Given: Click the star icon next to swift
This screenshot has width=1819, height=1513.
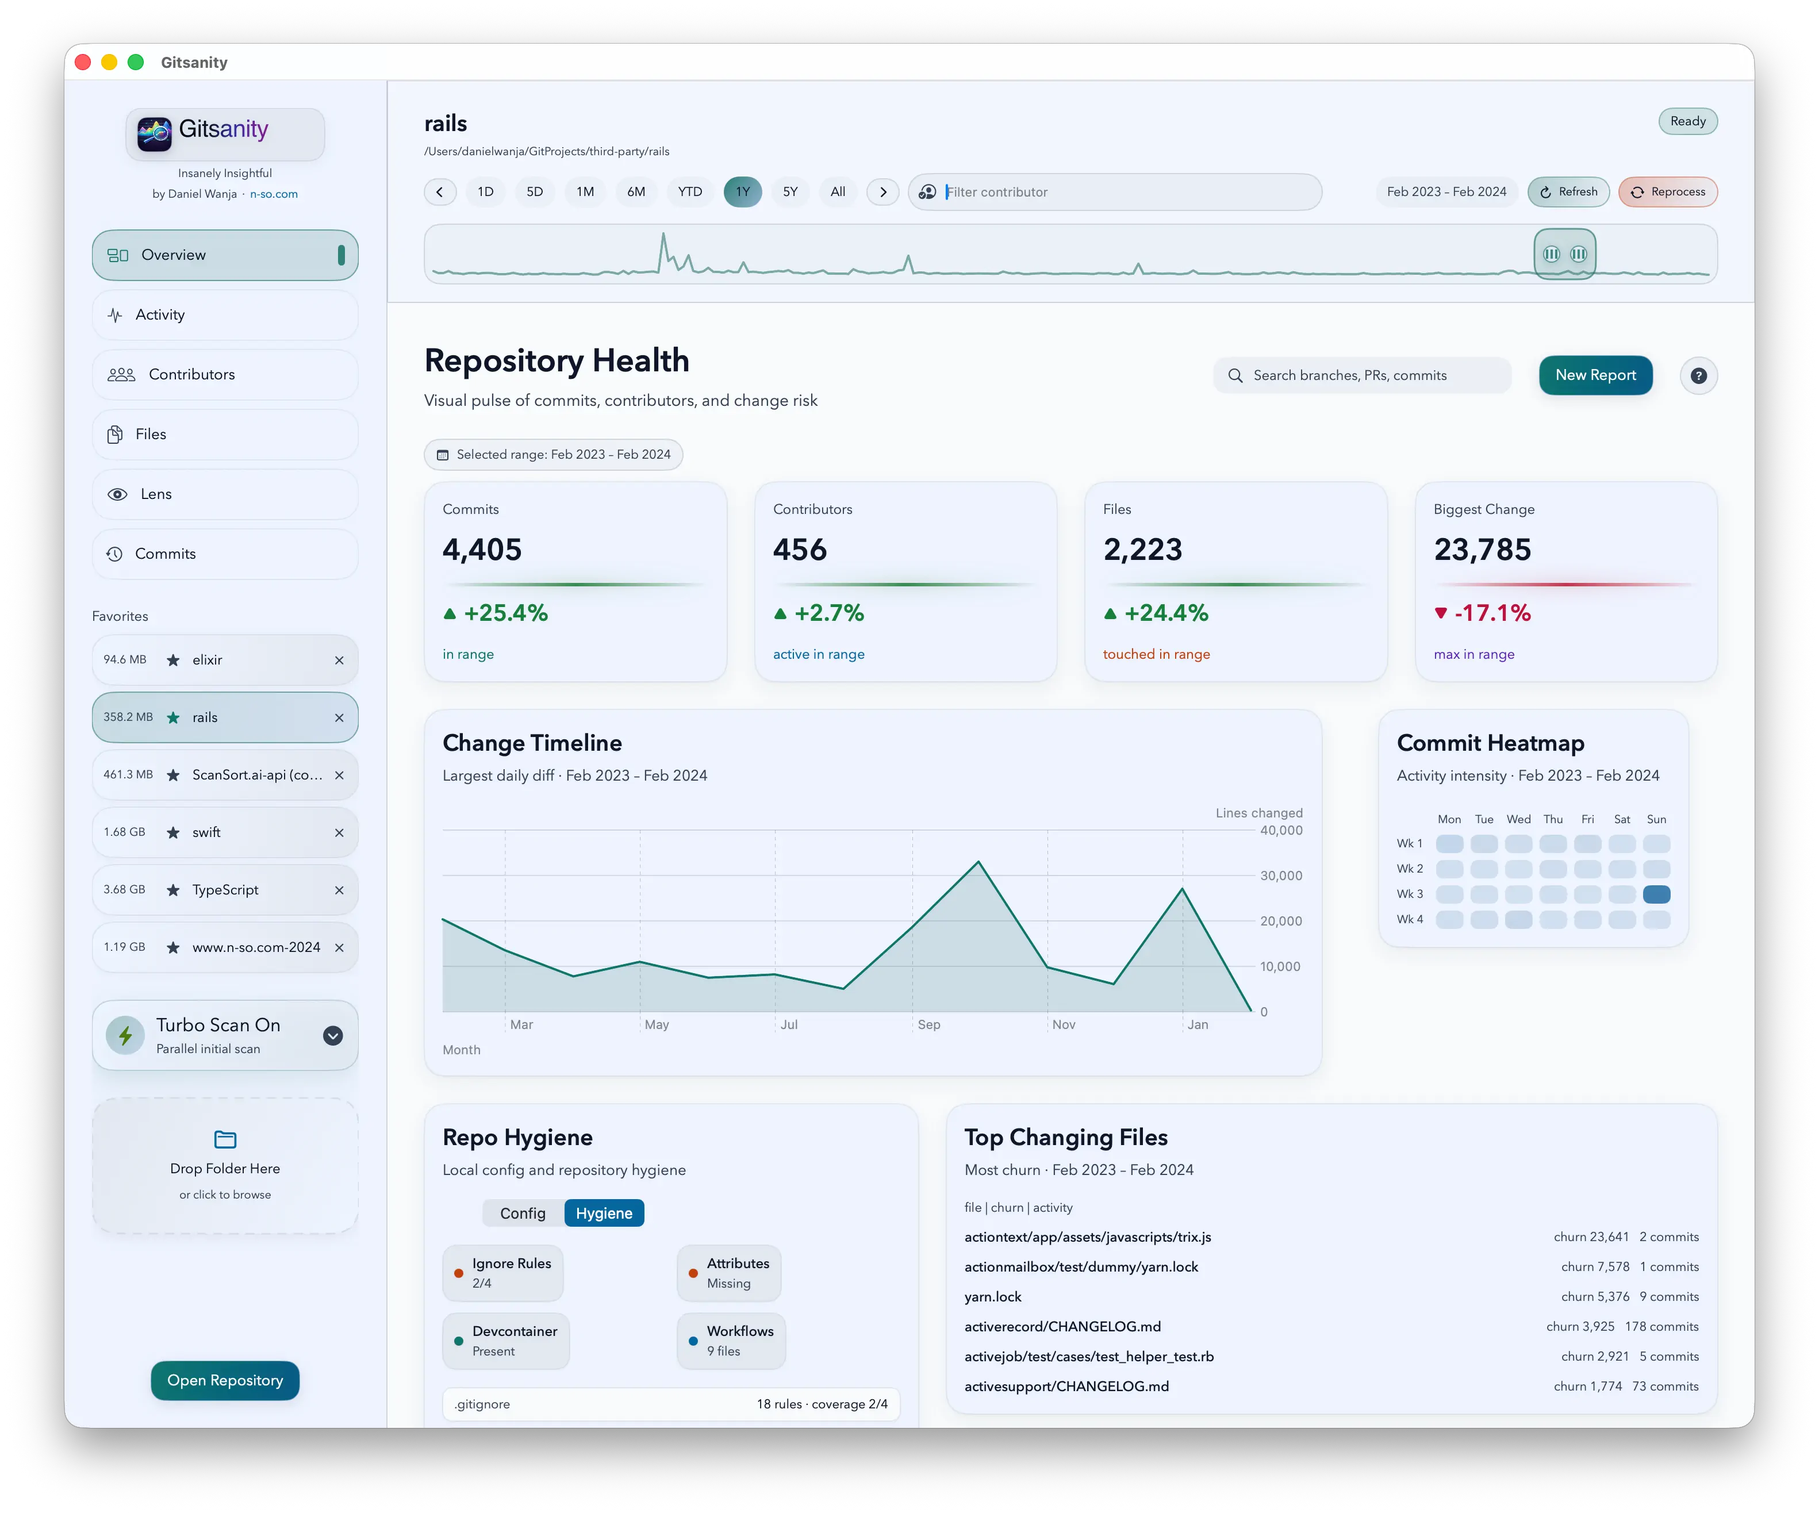Looking at the screenshot, I should pos(173,833).
